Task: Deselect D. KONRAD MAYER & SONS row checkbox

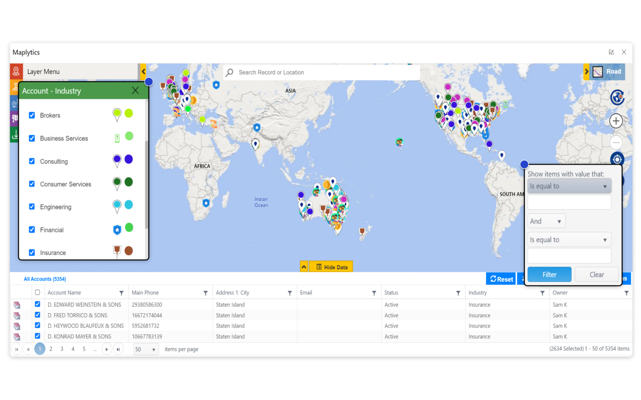Action: tap(38, 336)
